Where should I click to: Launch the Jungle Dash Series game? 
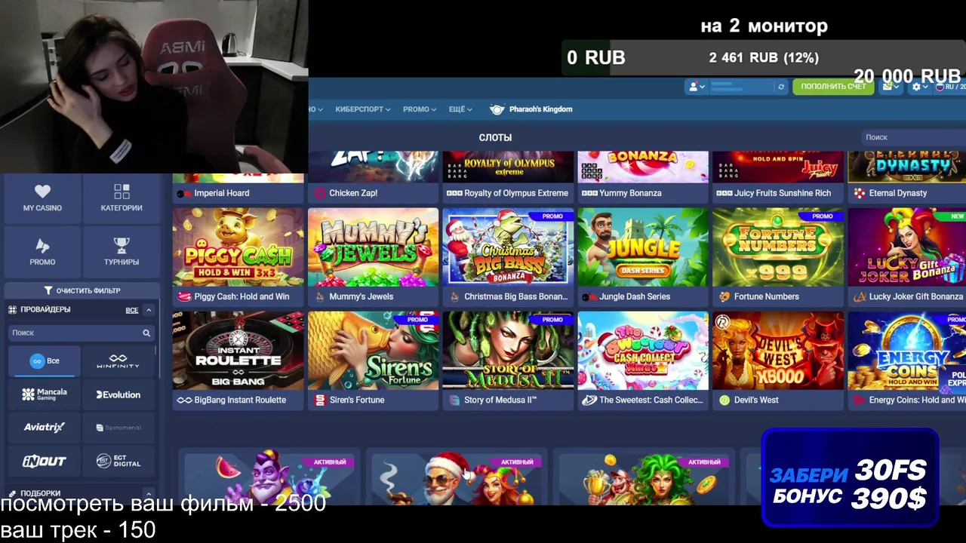point(643,247)
